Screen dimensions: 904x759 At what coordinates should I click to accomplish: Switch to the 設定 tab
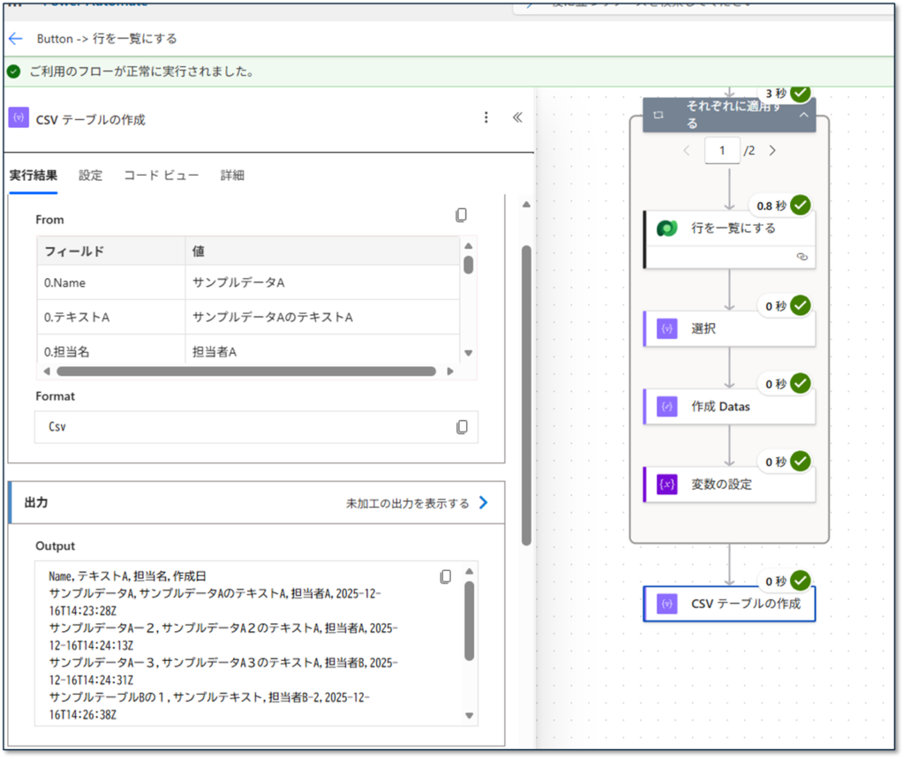90,175
